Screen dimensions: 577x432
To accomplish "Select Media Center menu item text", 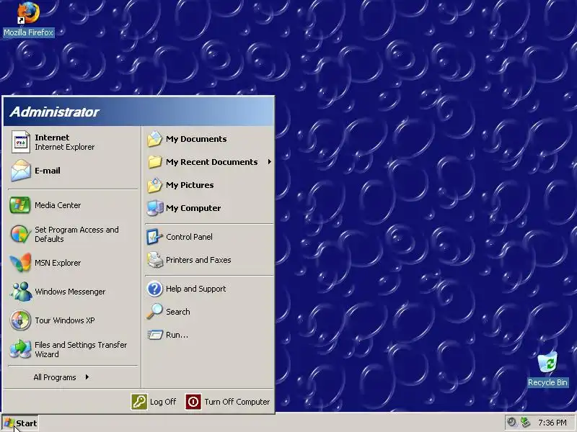I will pos(58,205).
